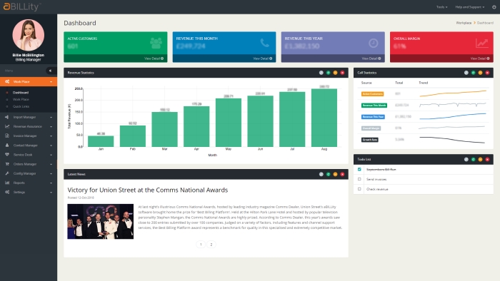Click the red circle on Call Statistics panel
500x281 pixels.
[487, 73]
